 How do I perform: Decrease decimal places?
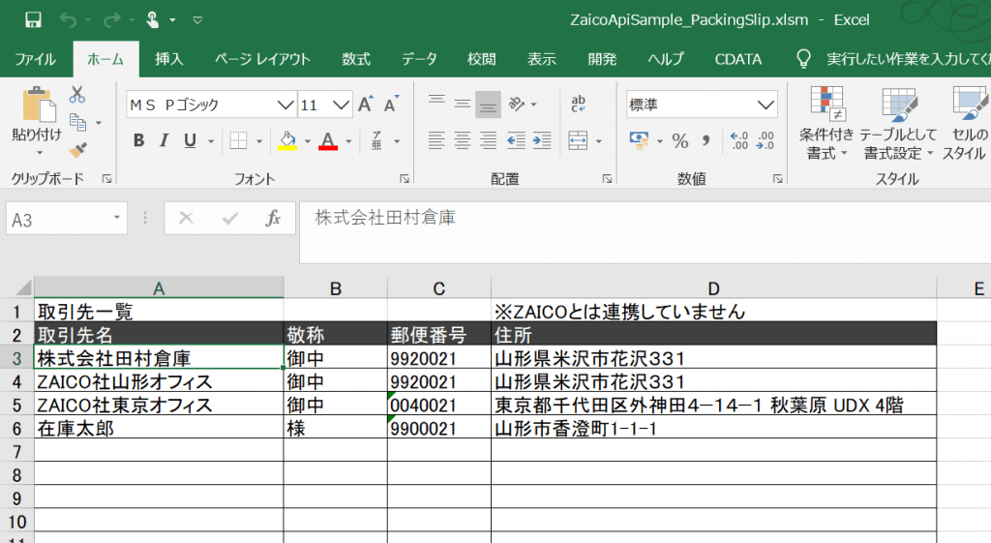[x=765, y=140]
